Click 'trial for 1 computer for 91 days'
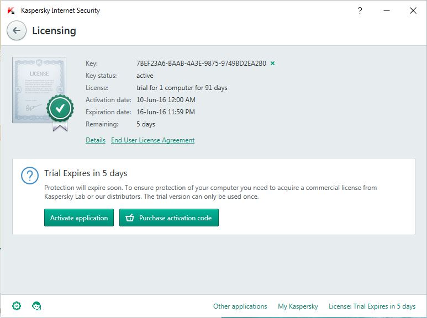Image resolution: width=427 pixels, height=318 pixels. click(182, 88)
